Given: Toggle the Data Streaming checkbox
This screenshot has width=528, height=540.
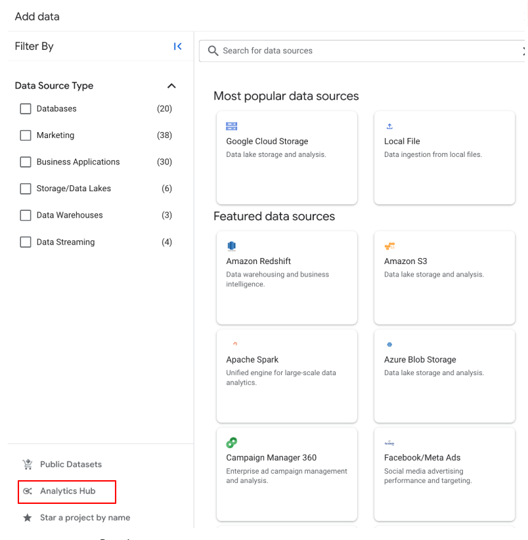Looking at the screenshot, I should pos(26,242).
